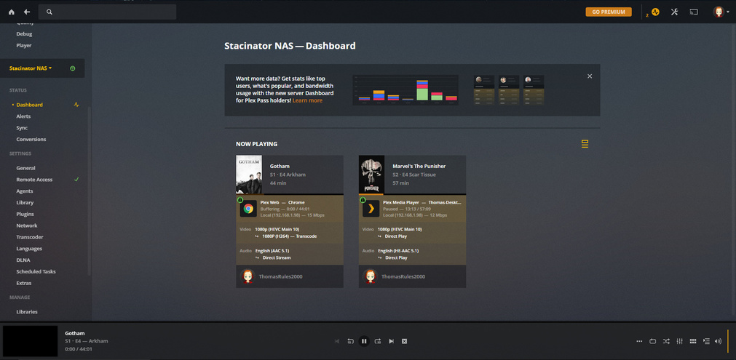Screen dimensions: 736x360
Task: Open Player settings in sidebar
Action: tap(24, 46)
